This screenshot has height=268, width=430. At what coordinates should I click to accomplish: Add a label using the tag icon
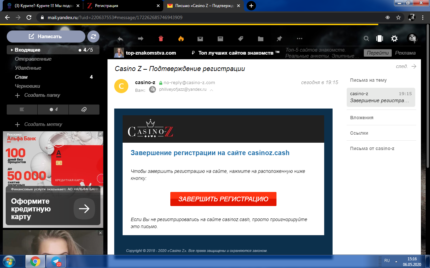pos(241,39)
